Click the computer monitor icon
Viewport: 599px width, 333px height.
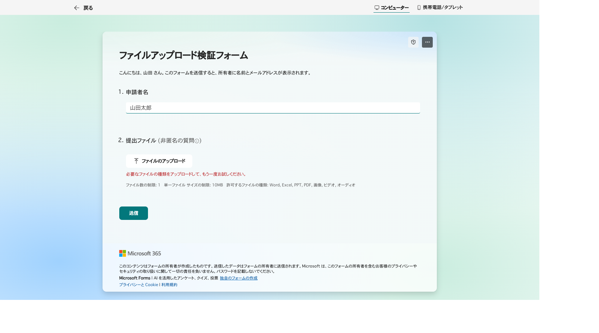coord(377,7)
